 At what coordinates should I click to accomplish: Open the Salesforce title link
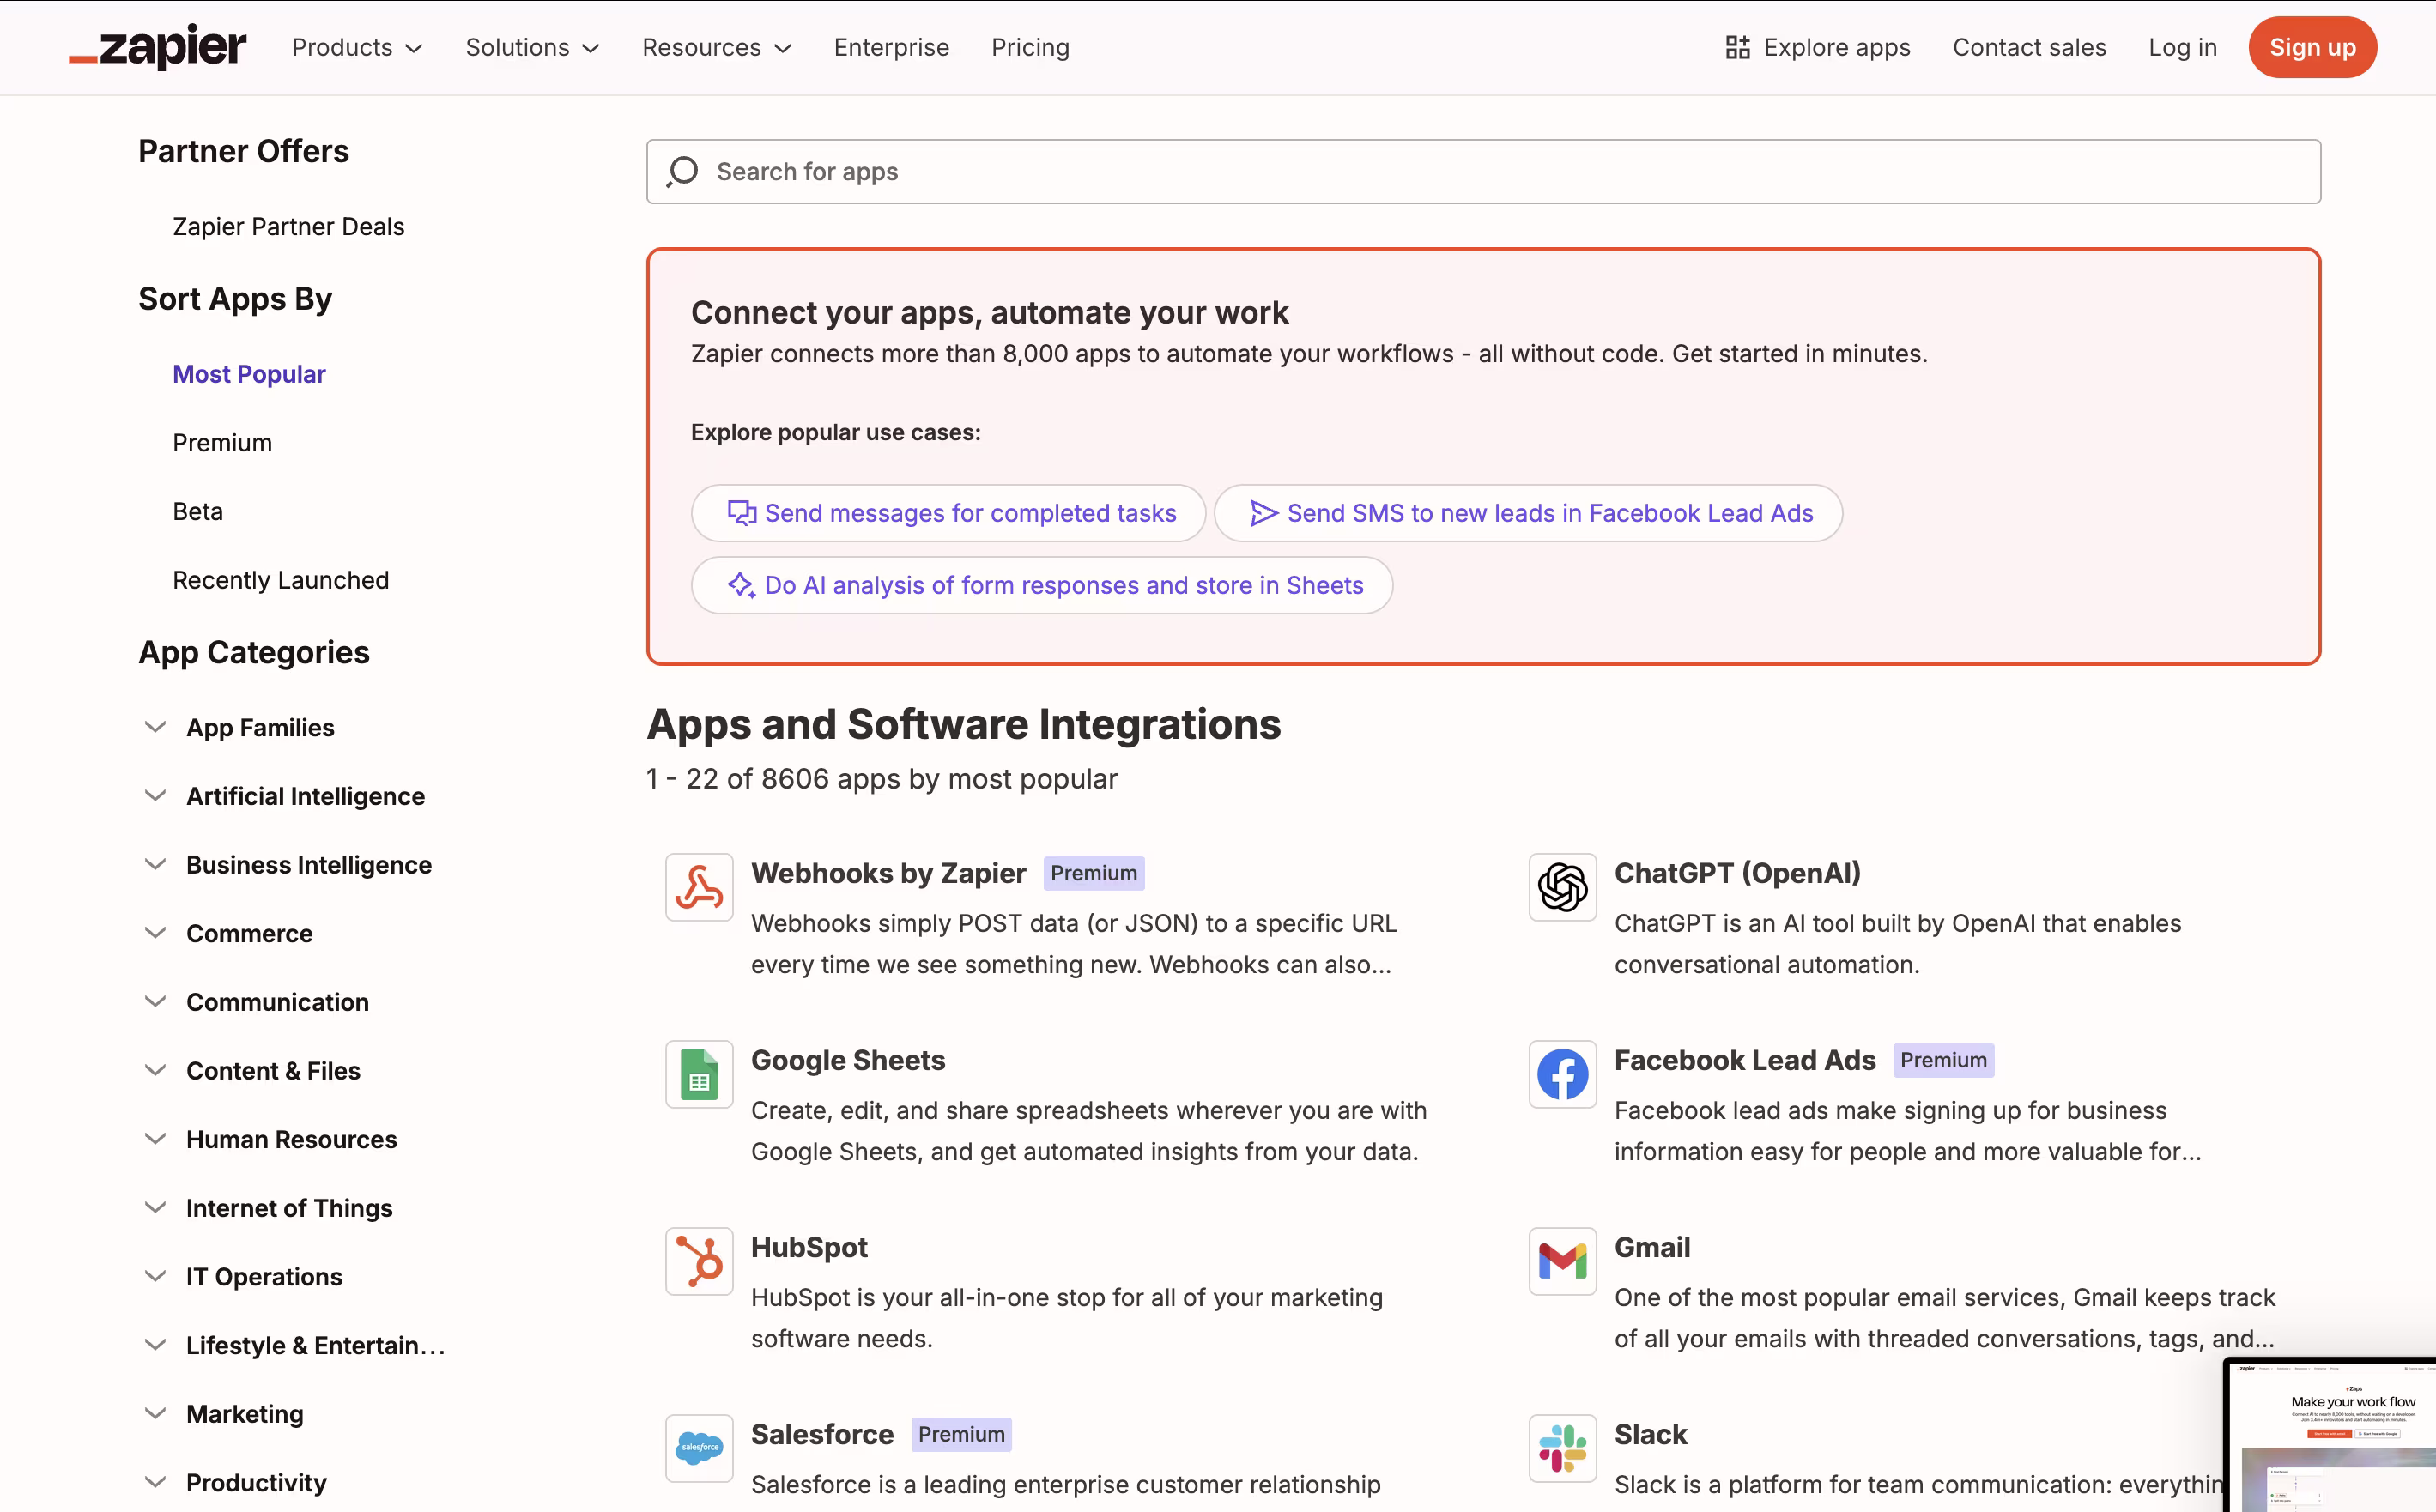point(822,1434)
